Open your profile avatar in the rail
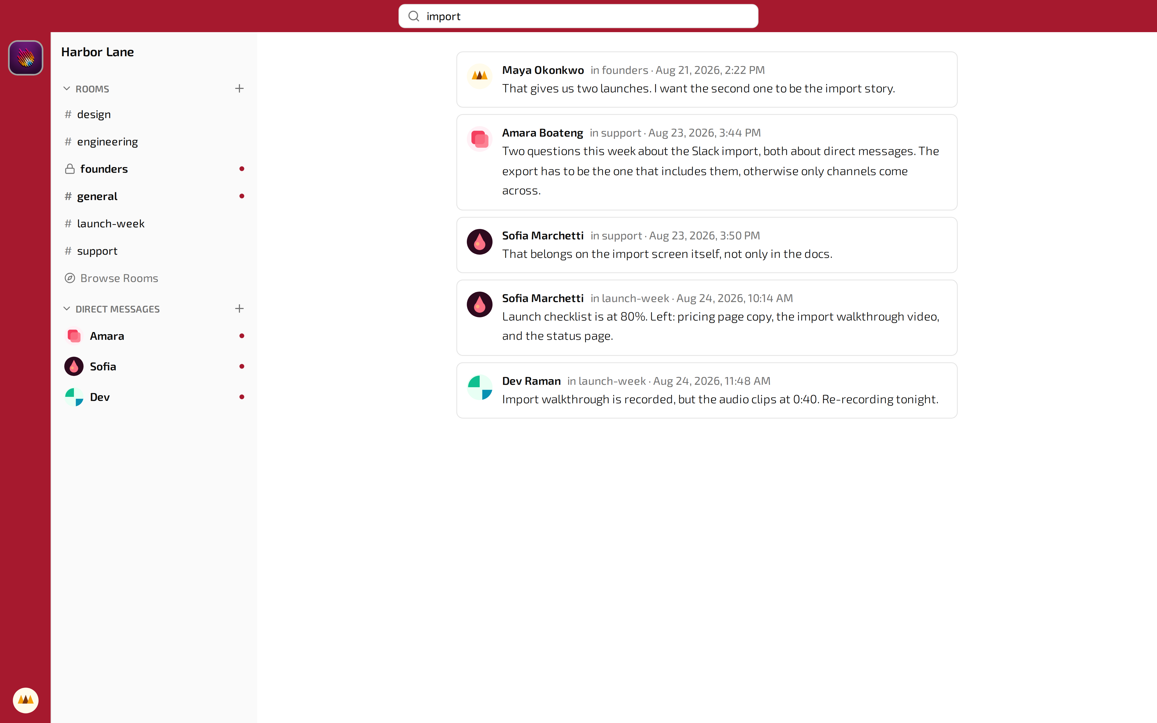1157x723 pixels. pyautogui.click(x=26, y=700)
